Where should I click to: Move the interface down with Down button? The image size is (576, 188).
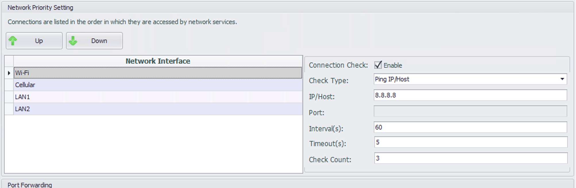point(94,41)
